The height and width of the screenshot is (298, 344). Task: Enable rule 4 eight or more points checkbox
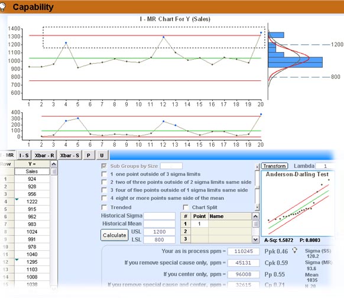104,198
